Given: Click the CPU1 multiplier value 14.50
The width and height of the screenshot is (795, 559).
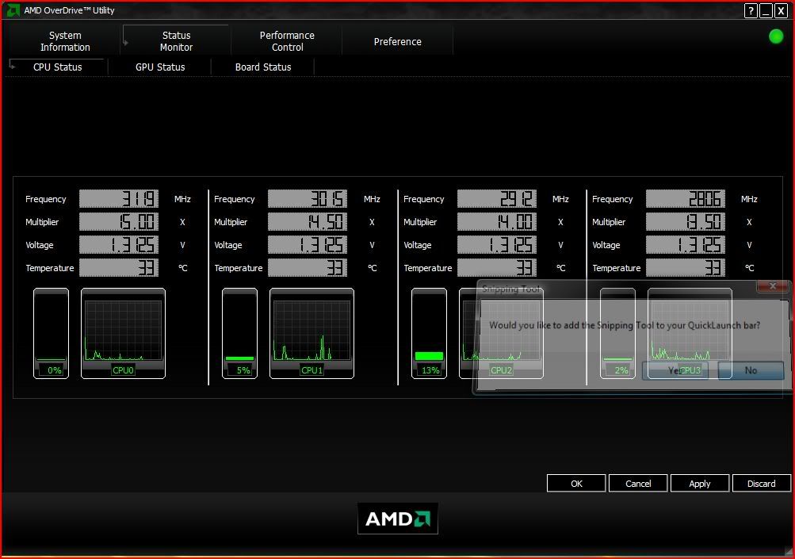Looking at the screenshot, I should pos(308,222).
